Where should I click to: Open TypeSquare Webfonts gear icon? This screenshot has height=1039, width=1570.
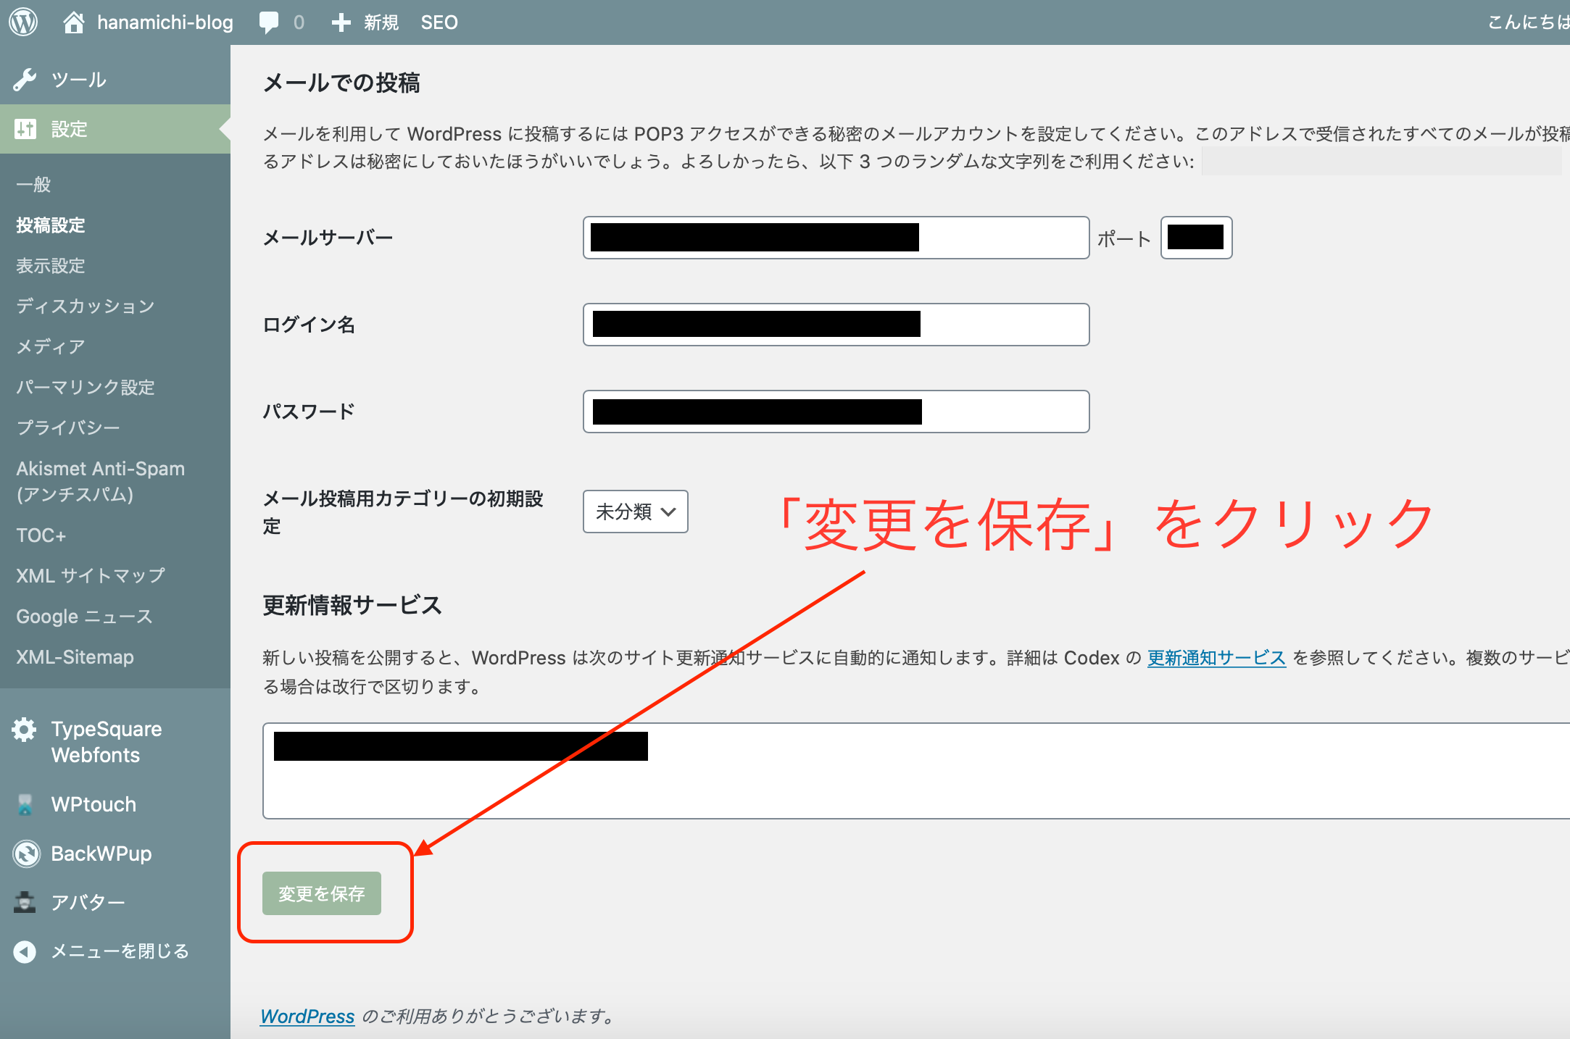click(x=25, y=730)
